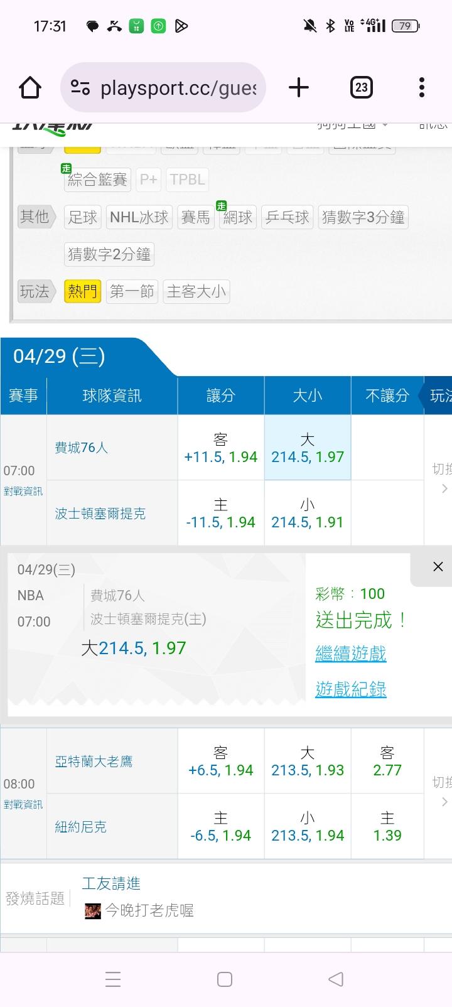Tap the playsport.cc address bar

(x=178, y=87)
